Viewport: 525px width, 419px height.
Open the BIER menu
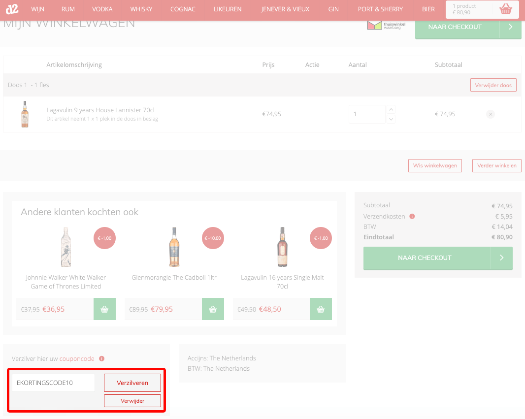(x=428, y=9)
